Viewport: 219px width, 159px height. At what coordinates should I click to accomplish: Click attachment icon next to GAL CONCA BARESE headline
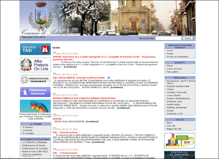click(109, 77)
